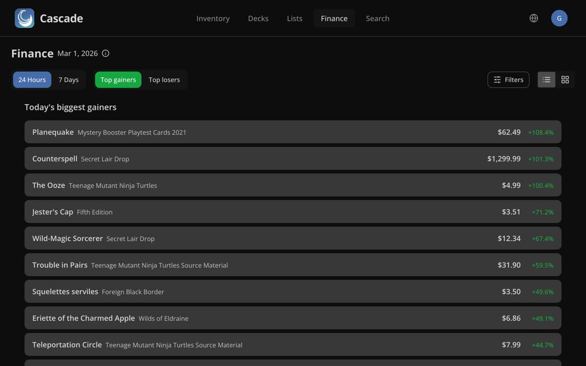This screenshot has width=586, height=366.
Task: Show Top losers list
Action: (x=164, y=80)
